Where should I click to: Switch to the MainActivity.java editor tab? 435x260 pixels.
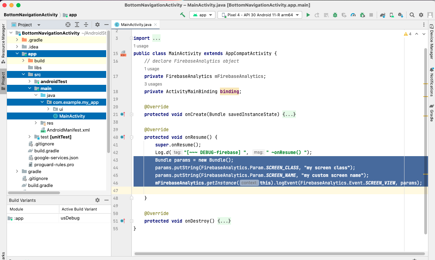coord(136,25)
